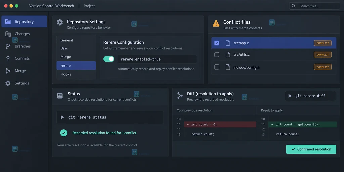Click the CONFLICT badge for src/app.c

click(322, 43)
